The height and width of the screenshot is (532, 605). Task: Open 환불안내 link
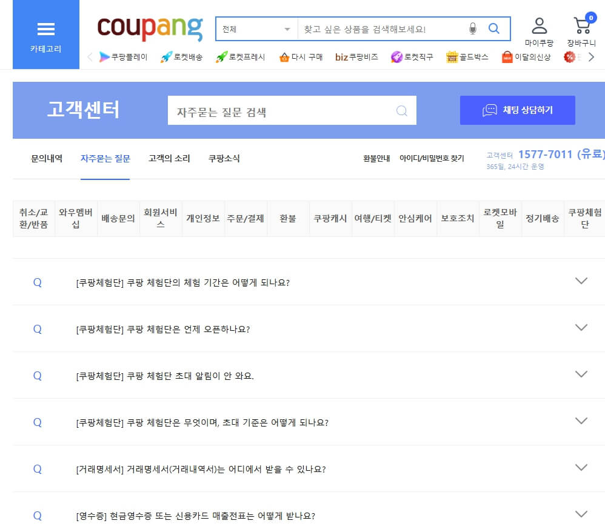coord(376,159)
